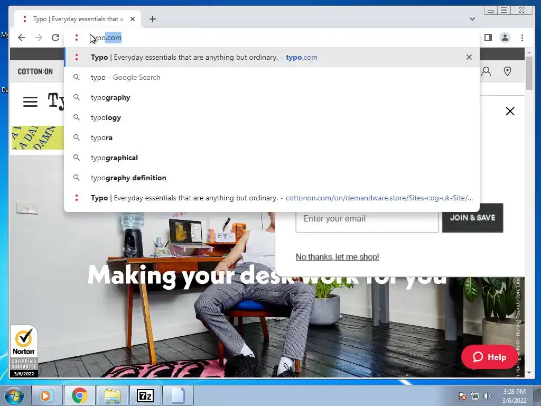Viewport: 541px width, 406px height.
Task: Click the JOIN & SAVE button
Action: [x=472, y=218]
